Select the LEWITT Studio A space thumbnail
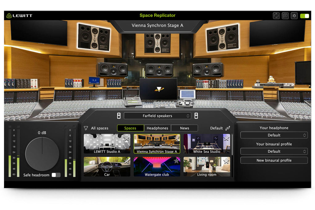Viewport: 315px width, 210px height. (x=107, y=144)
